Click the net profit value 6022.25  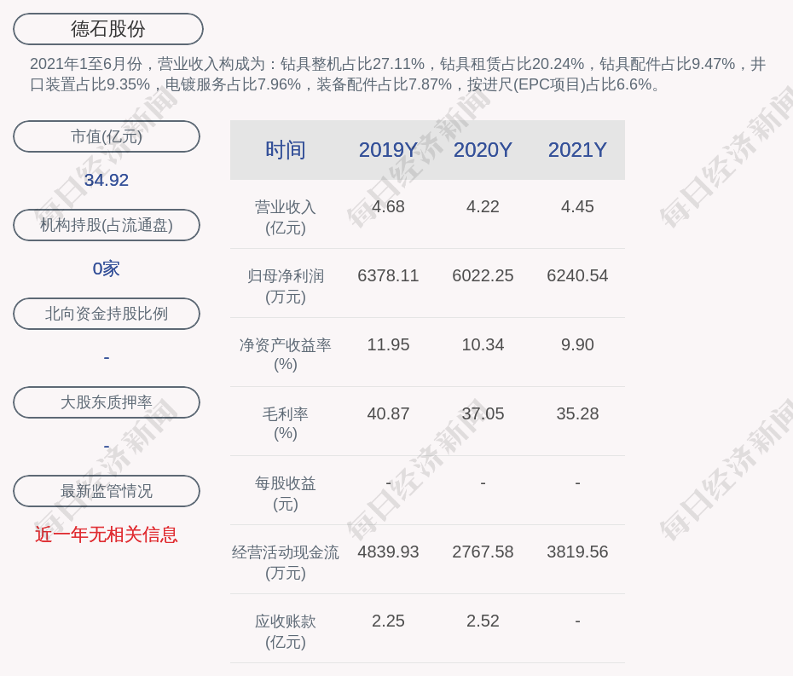(x=483, y=275)
